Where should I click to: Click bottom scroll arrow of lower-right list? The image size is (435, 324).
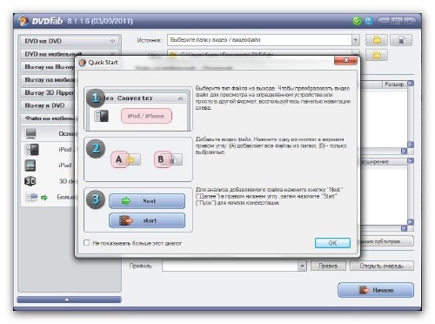click(411, 222)
